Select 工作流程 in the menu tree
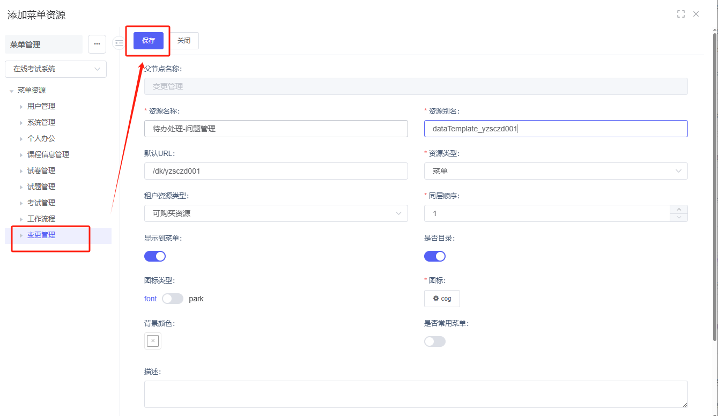Screen dimensions: 718x416 [41, 219]
